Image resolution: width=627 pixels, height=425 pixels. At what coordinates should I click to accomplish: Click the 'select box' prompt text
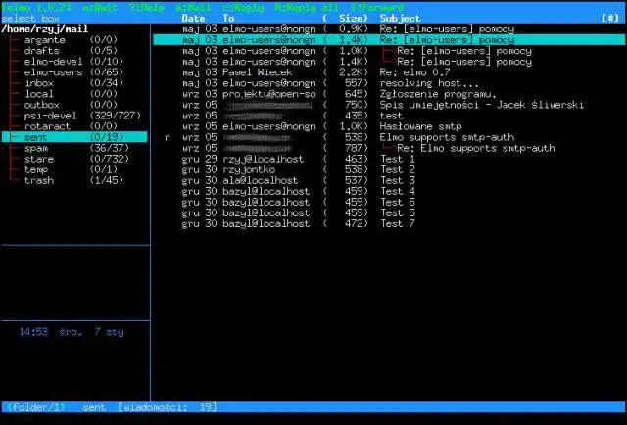[x=30, y=18]
